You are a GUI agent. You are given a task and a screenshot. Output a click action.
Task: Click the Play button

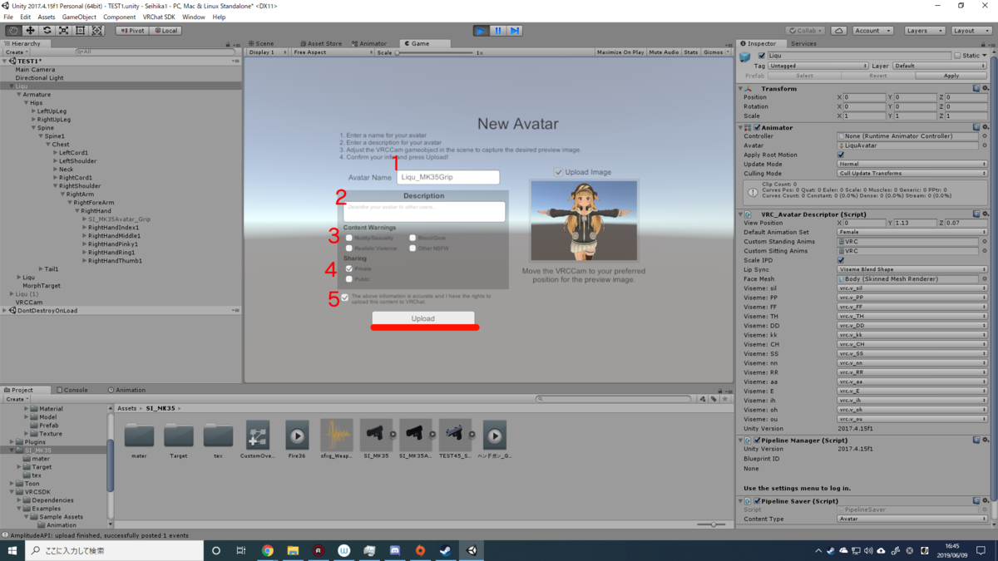481,31
